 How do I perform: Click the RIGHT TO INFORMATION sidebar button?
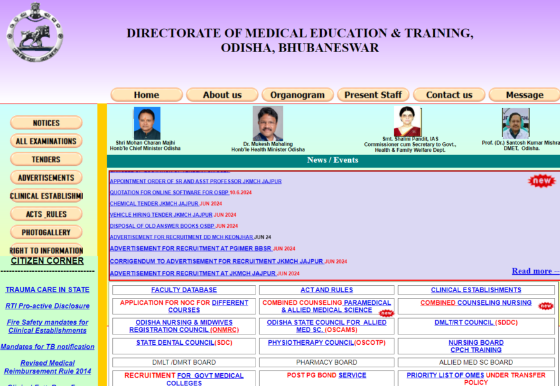tap(46, 250)
